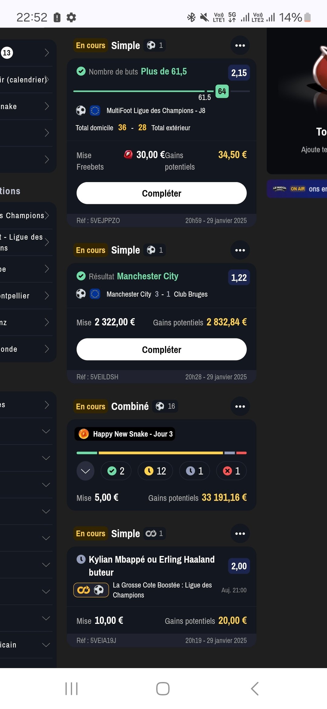Viewport: 327px width, 709px height.
Task: Tap the Freebets icon beside 30,00 € stake
Action: coord(128,155)
